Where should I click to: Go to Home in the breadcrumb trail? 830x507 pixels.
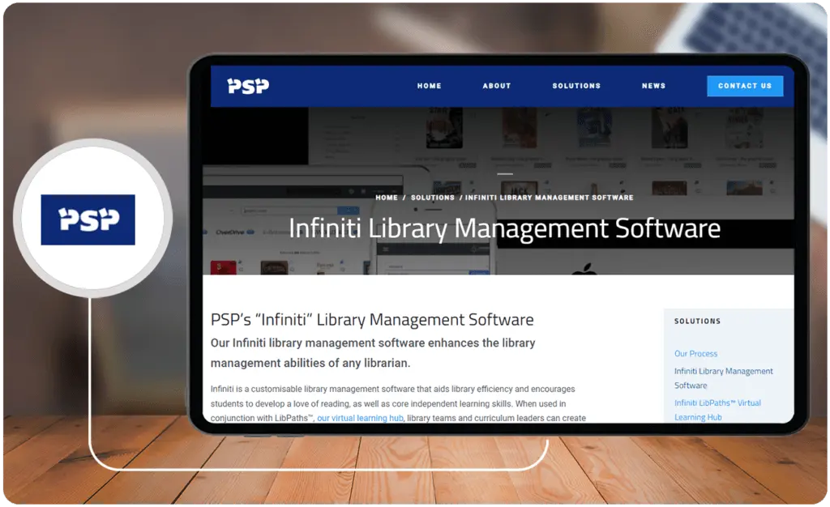click(387, 197)
